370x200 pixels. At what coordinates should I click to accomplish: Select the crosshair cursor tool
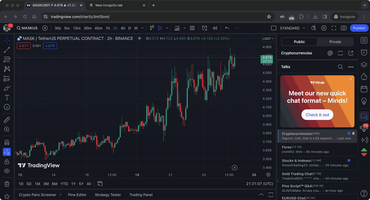[x=7, y=40]
